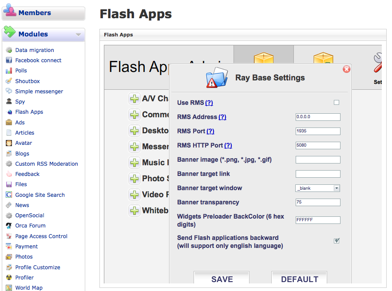The width and height of the screenshot is (392, 291).
Task: Click the Widgets Preloader BackColor field
Action: coord(318,220)
